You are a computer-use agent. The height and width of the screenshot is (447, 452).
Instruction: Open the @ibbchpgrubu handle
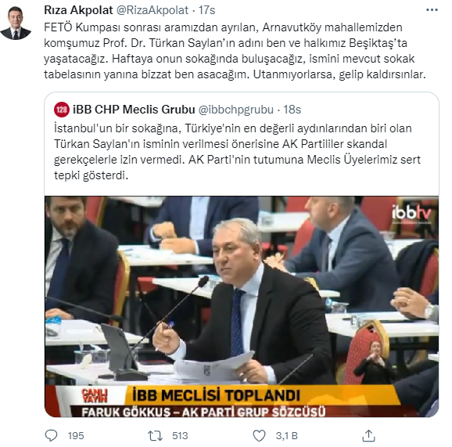point(236,110)
